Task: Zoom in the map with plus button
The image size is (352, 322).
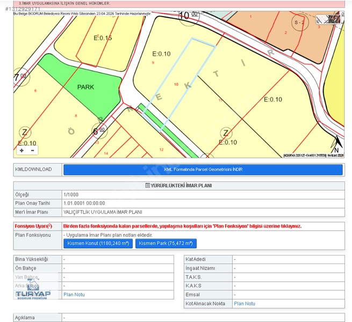Action: coord(22,150)
